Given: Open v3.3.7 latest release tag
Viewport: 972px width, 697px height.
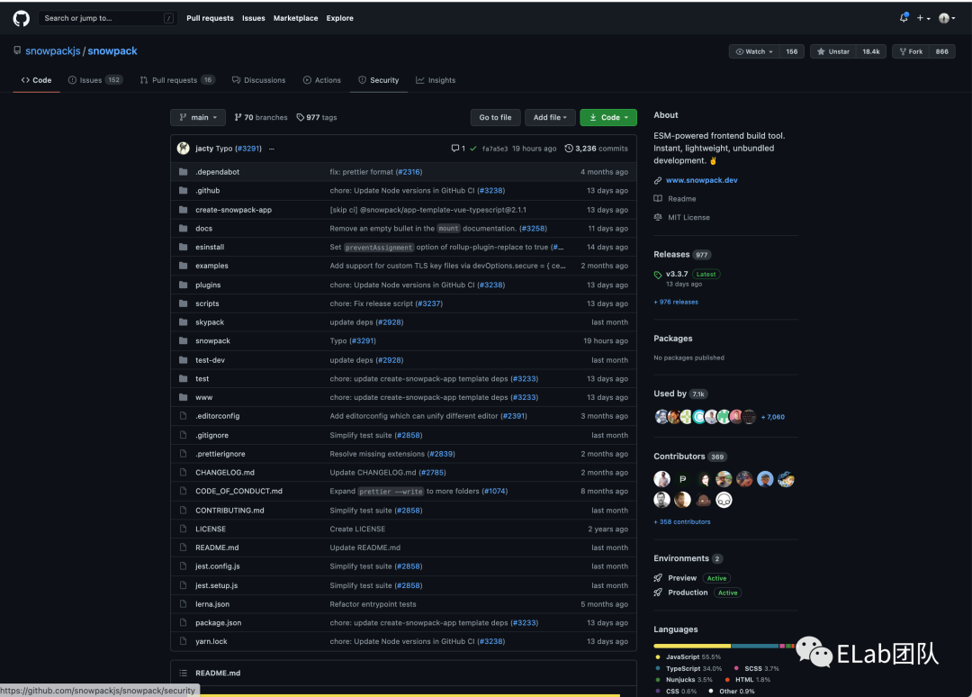Looking at the screenshot, I should [x=677, y=274].
